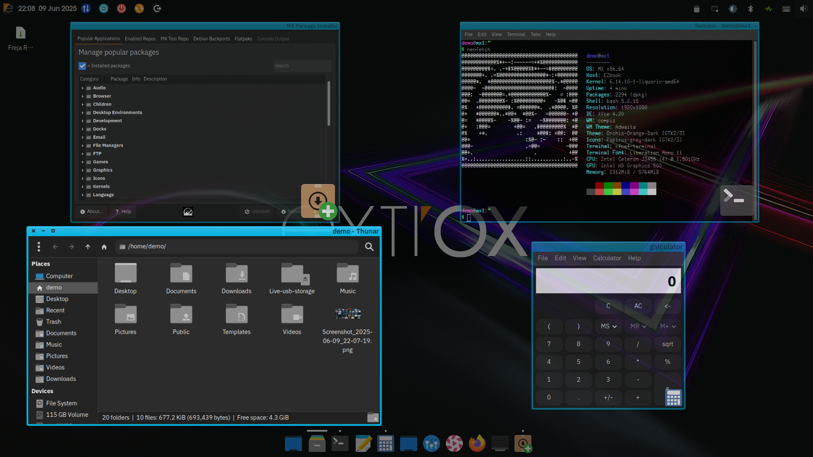Expand the Desktop Environments category
The height and width of the screenshot is (457, 813).
coord(83,113)
